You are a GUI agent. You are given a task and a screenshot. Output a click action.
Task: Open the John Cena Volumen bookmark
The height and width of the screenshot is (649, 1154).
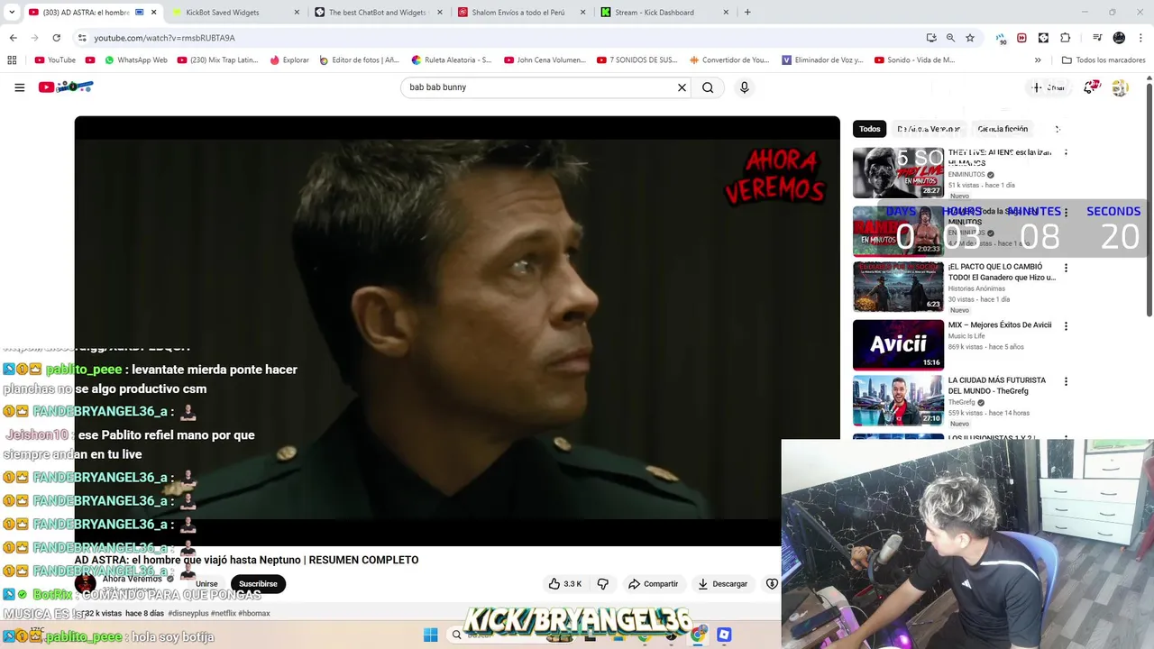[545, 60]
